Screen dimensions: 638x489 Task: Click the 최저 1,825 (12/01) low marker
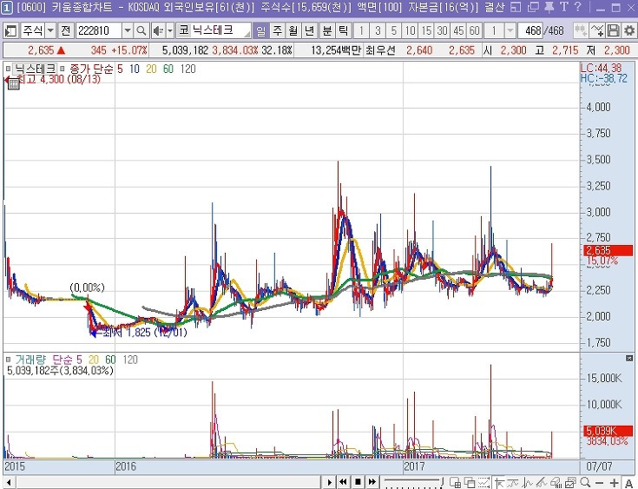tap(144, 333)
